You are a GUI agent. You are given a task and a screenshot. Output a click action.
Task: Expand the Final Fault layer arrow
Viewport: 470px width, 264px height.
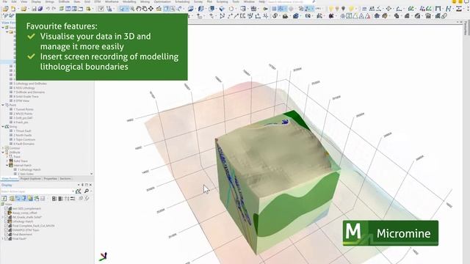pyautogui.click(x=3, y=239)
